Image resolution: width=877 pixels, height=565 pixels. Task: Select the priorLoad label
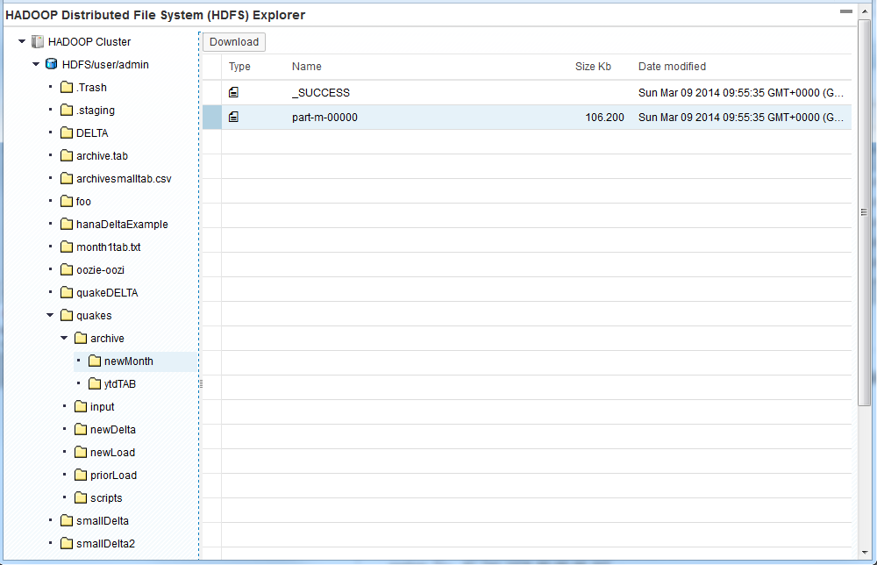(x=113, y=476)
